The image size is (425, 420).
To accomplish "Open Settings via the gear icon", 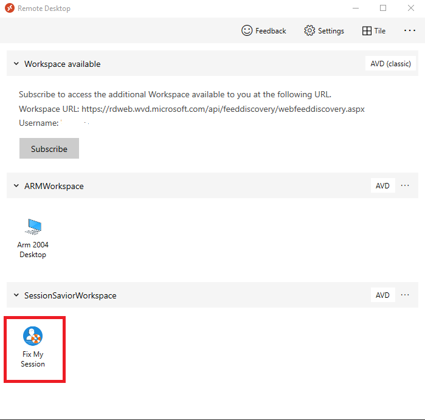I will coord(324,31).
